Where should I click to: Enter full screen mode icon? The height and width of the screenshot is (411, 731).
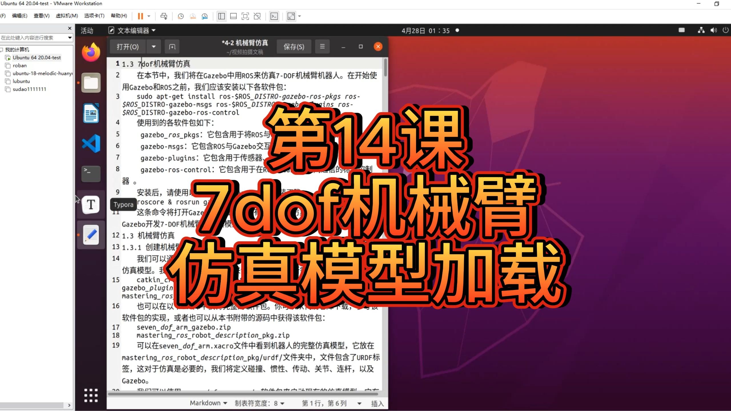pyautogui.click(x=245, y=16)
